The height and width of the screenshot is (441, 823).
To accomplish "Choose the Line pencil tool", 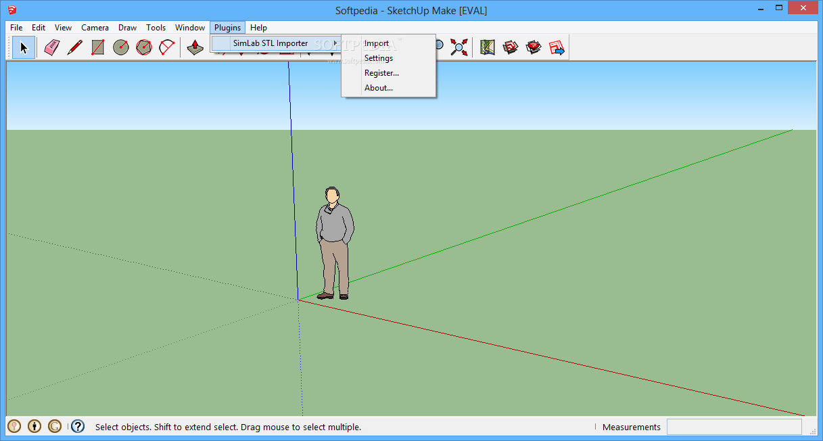I will pyautogui.click(x=75, y=47).
